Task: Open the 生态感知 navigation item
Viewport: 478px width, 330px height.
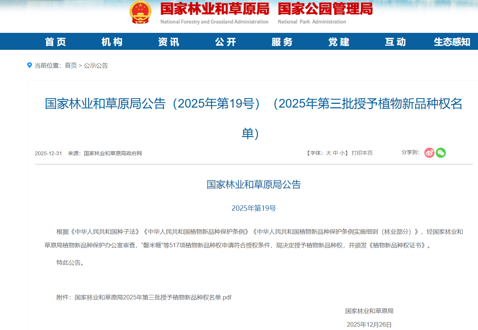Action: coord(452,42)
